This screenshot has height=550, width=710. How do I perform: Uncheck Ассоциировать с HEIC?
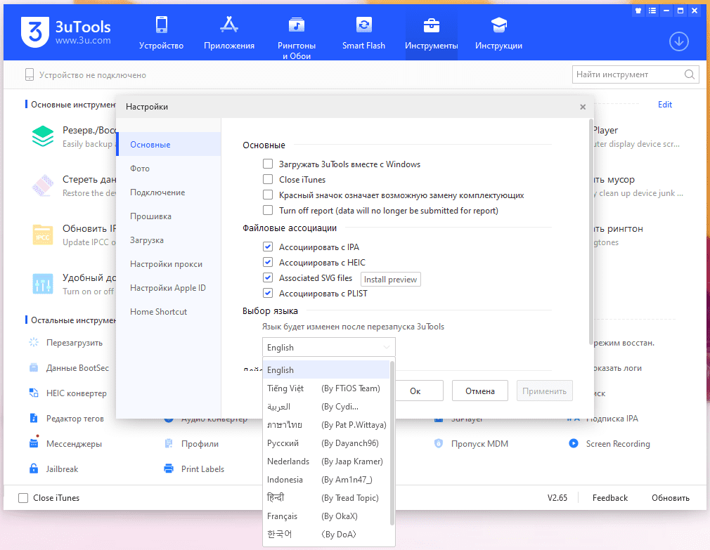(268, 262)
